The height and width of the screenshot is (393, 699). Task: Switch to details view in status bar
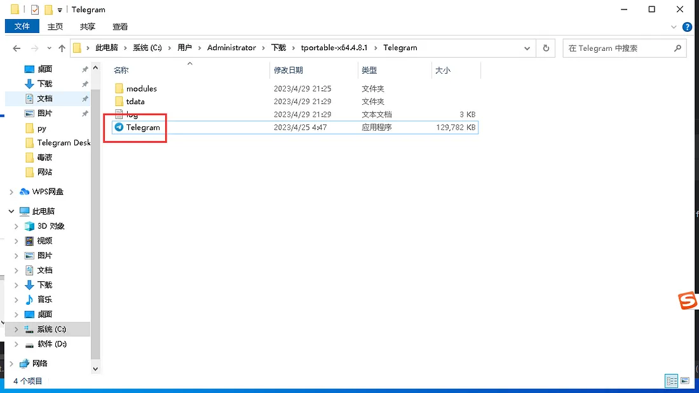coord(672,381)
